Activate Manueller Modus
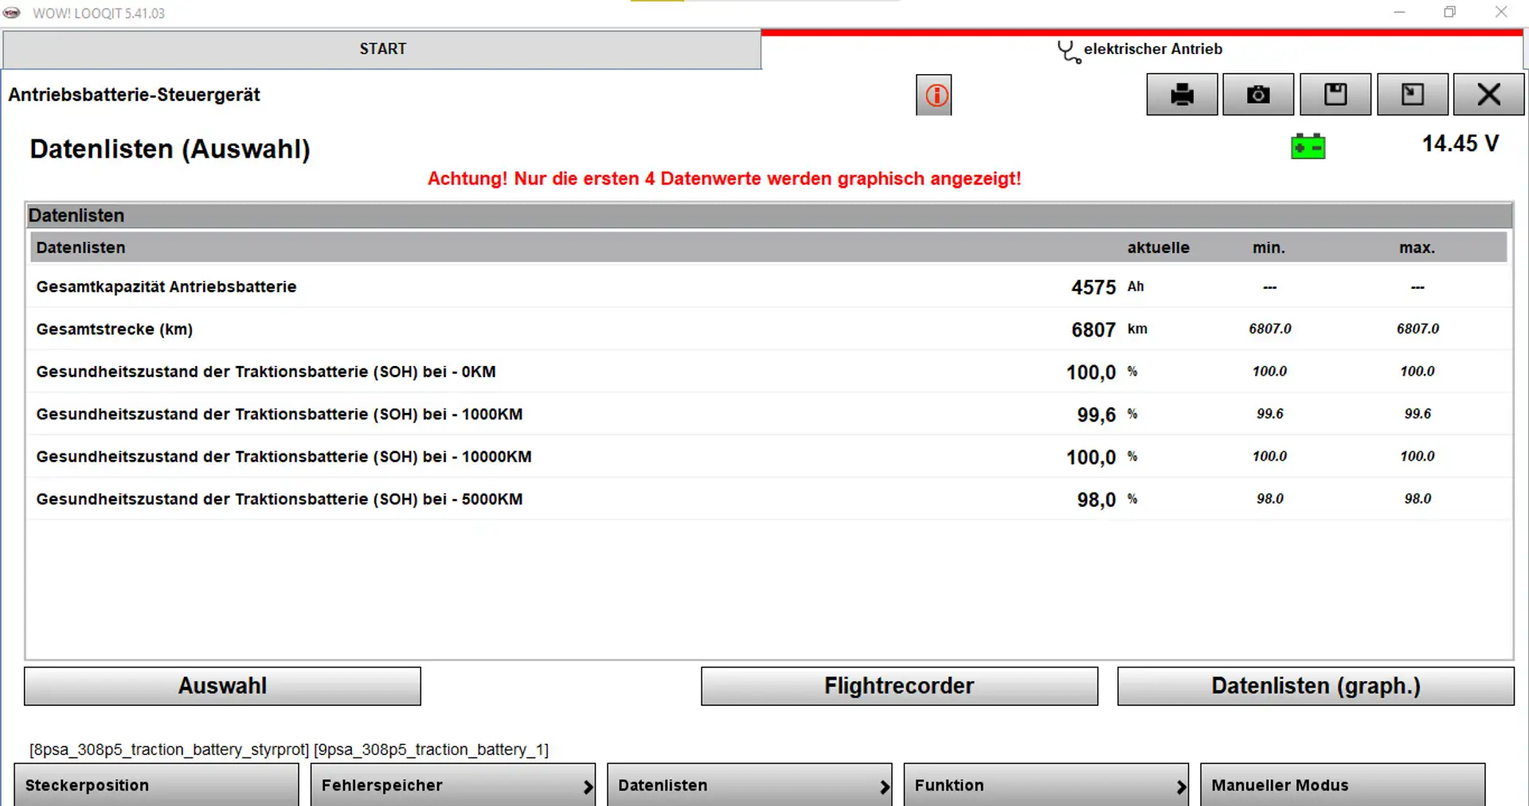Screen dimensions: 1529x806 pyautogui.click(x=1342, y=785)
